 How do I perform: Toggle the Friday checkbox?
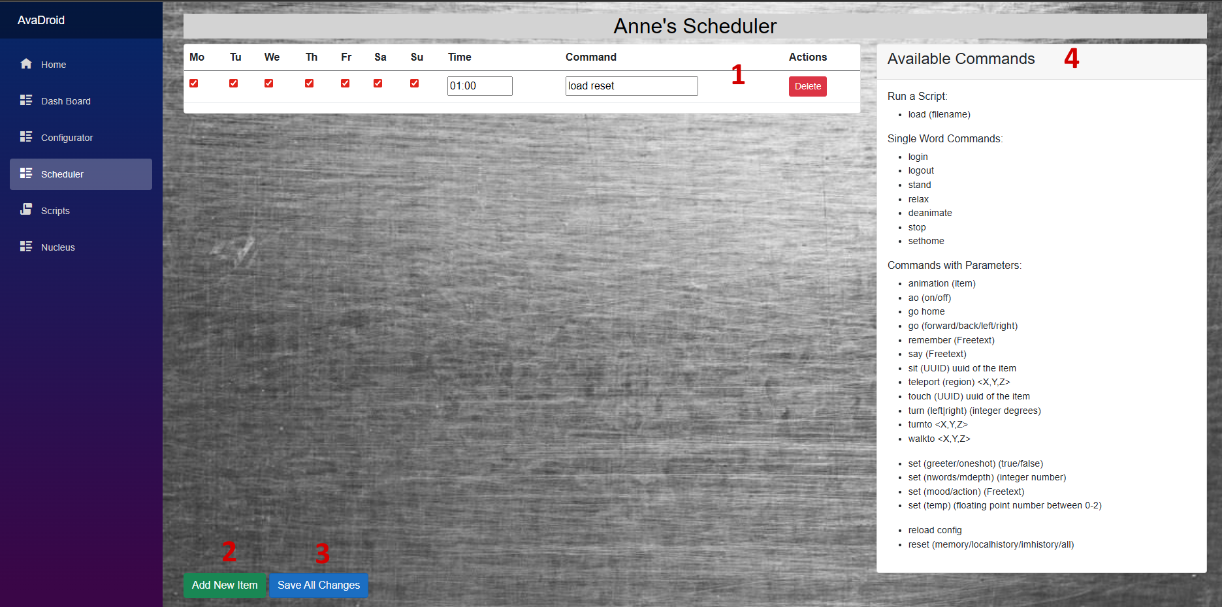[346, 84]
